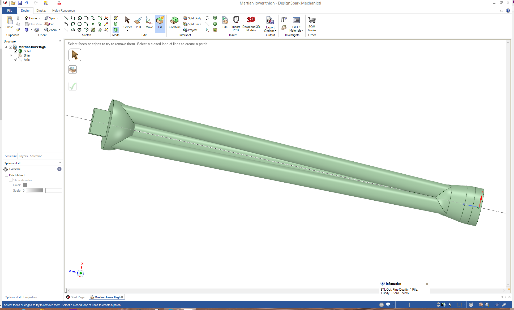Enable the Patch blend option
The width and height of the screenshot is (514, 310).
click(x=7, y=175)
